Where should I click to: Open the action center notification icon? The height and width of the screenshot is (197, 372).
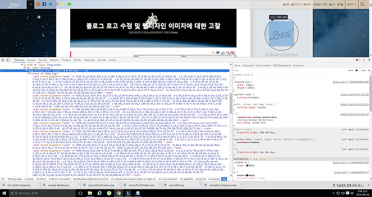[348, 193]
